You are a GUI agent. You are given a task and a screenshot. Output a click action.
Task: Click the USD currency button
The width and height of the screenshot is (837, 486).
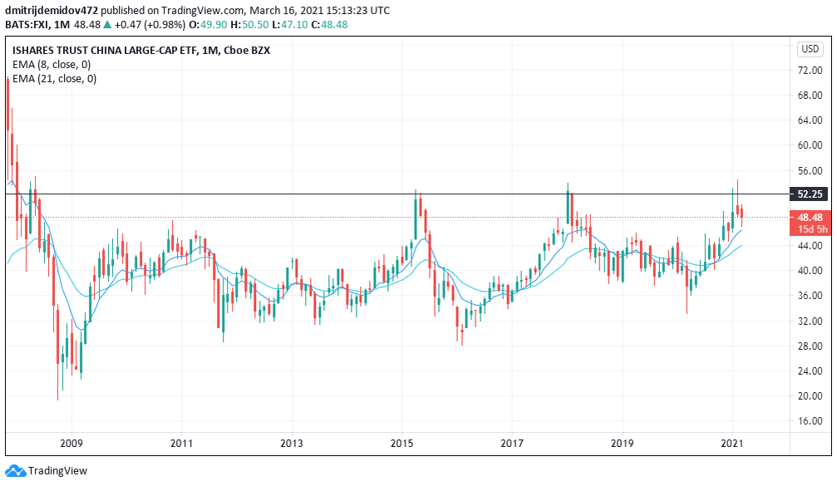tap(810, 49)
